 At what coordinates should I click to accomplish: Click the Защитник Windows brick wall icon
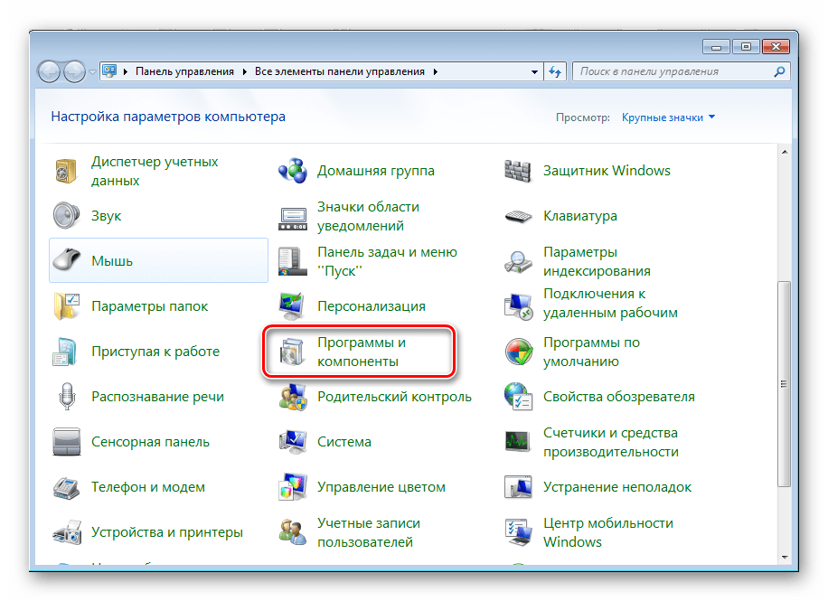pos(520,171)
